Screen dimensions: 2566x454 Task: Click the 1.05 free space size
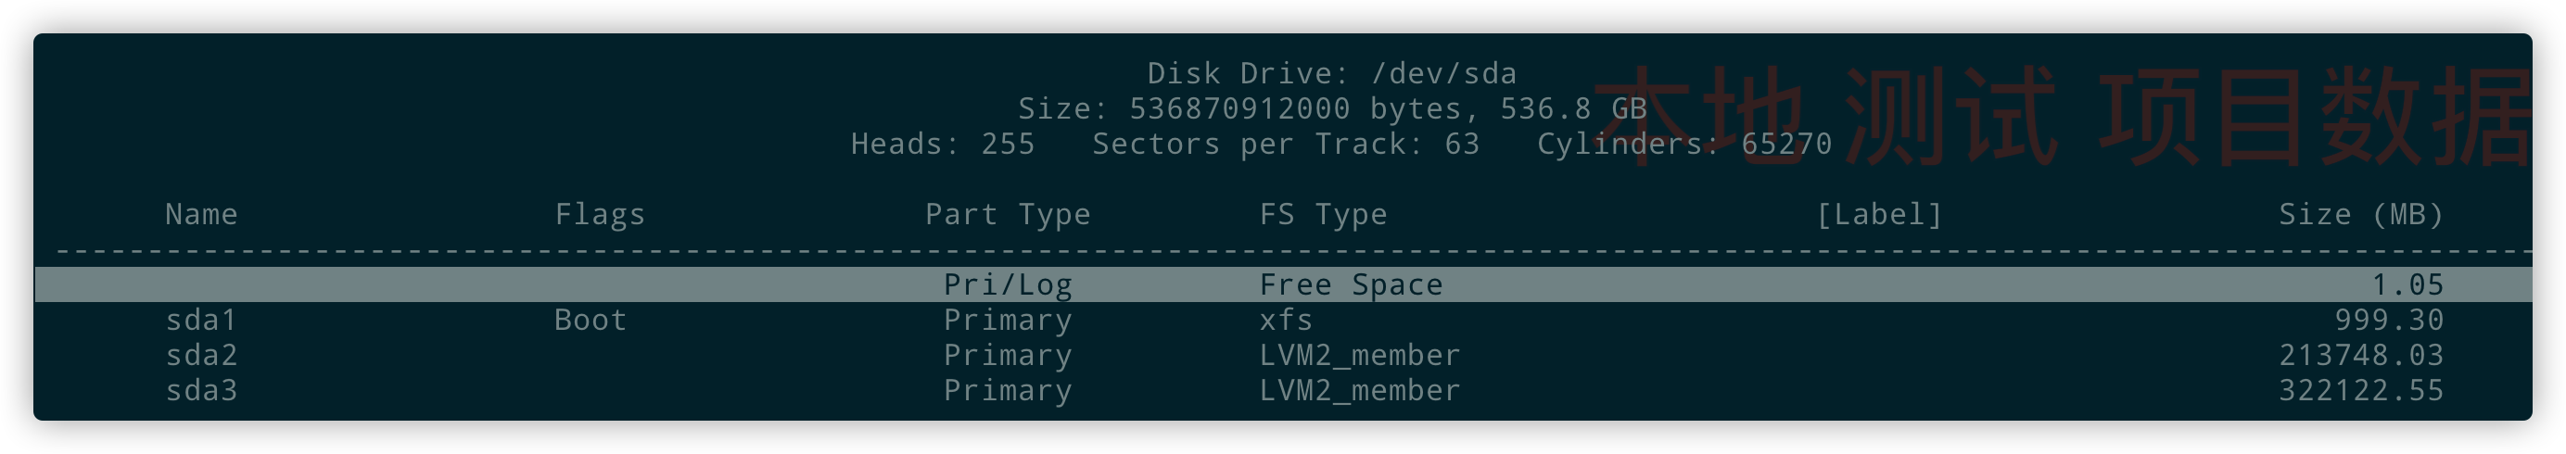(x=2407, y=285)
